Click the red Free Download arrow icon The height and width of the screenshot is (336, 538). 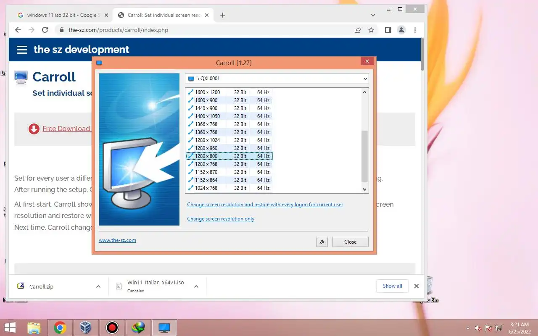[34, 129]
